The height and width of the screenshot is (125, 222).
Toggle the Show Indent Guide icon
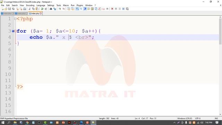pos(85,9)
